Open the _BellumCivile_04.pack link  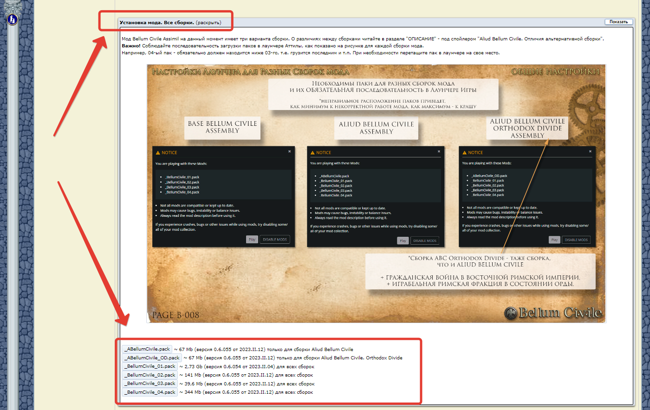[x=149, y=392]
